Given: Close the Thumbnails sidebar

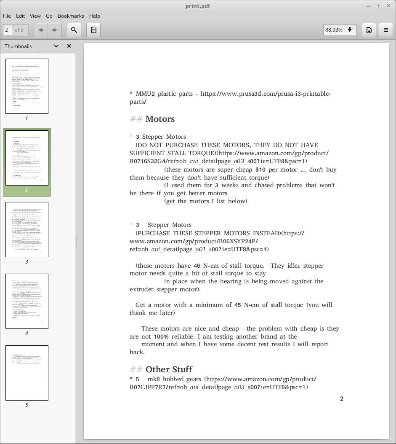Looking at the screenshot, I should point(69,46).
